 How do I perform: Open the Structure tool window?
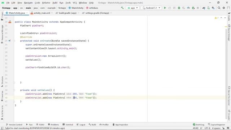(2, 82)
